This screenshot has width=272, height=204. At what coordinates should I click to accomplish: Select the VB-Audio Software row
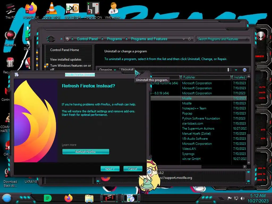tap(199, 138)
